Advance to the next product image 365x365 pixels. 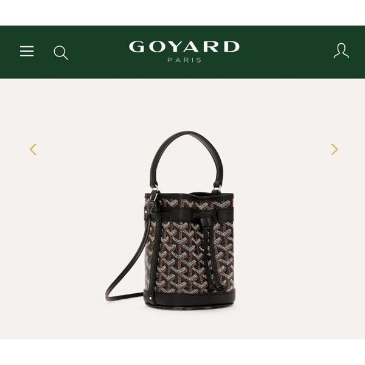[335, 149]
